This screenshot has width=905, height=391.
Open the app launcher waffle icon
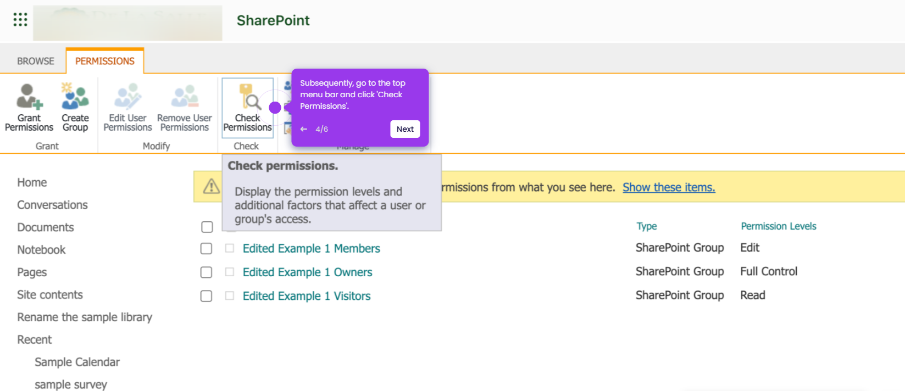pyautogui.click(x=20, y=20)
